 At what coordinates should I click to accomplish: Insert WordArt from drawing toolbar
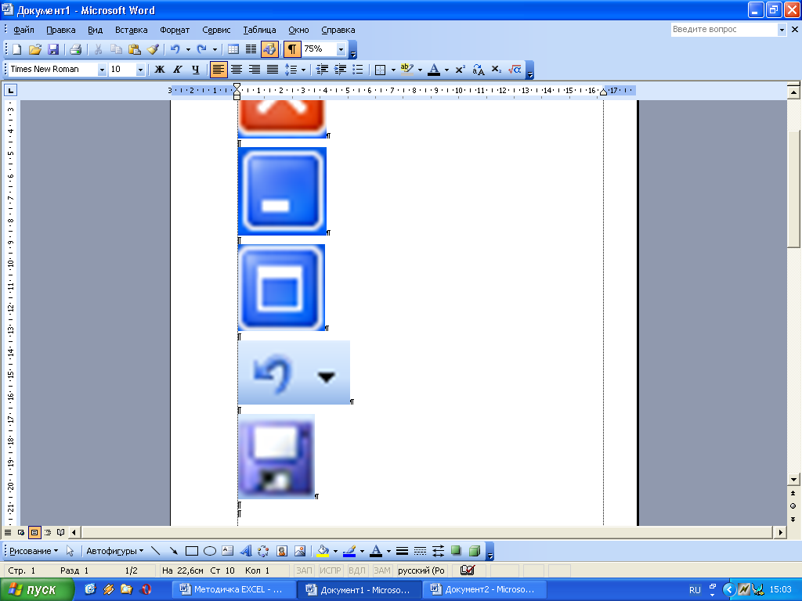pyautogui.click(x=246, y=551)
